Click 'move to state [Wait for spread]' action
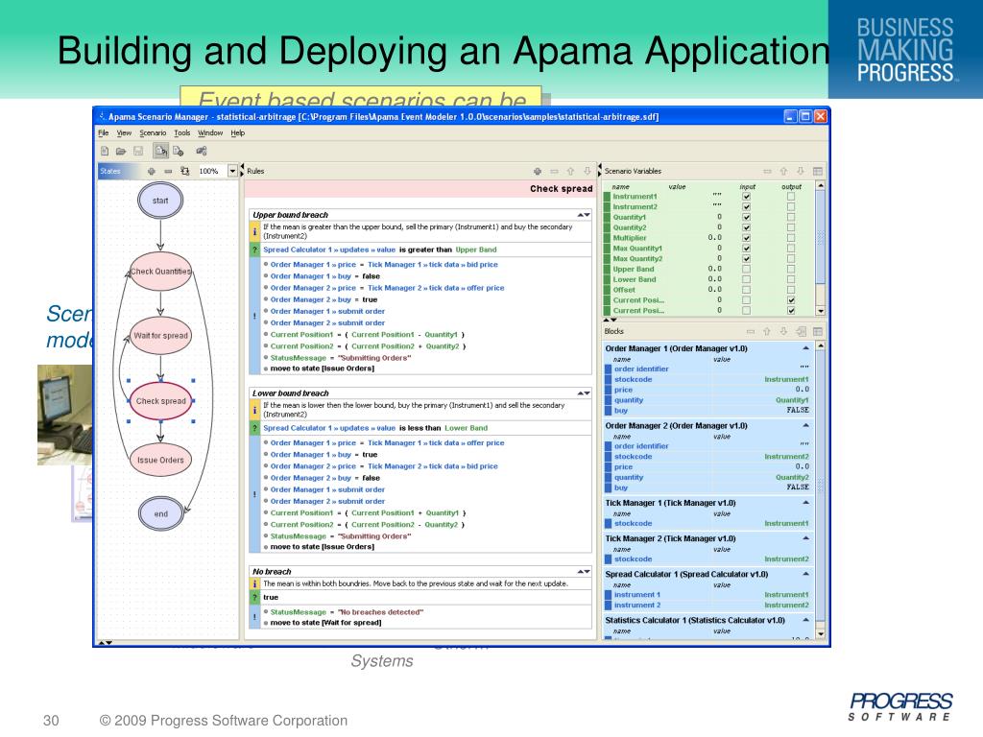 325,623
